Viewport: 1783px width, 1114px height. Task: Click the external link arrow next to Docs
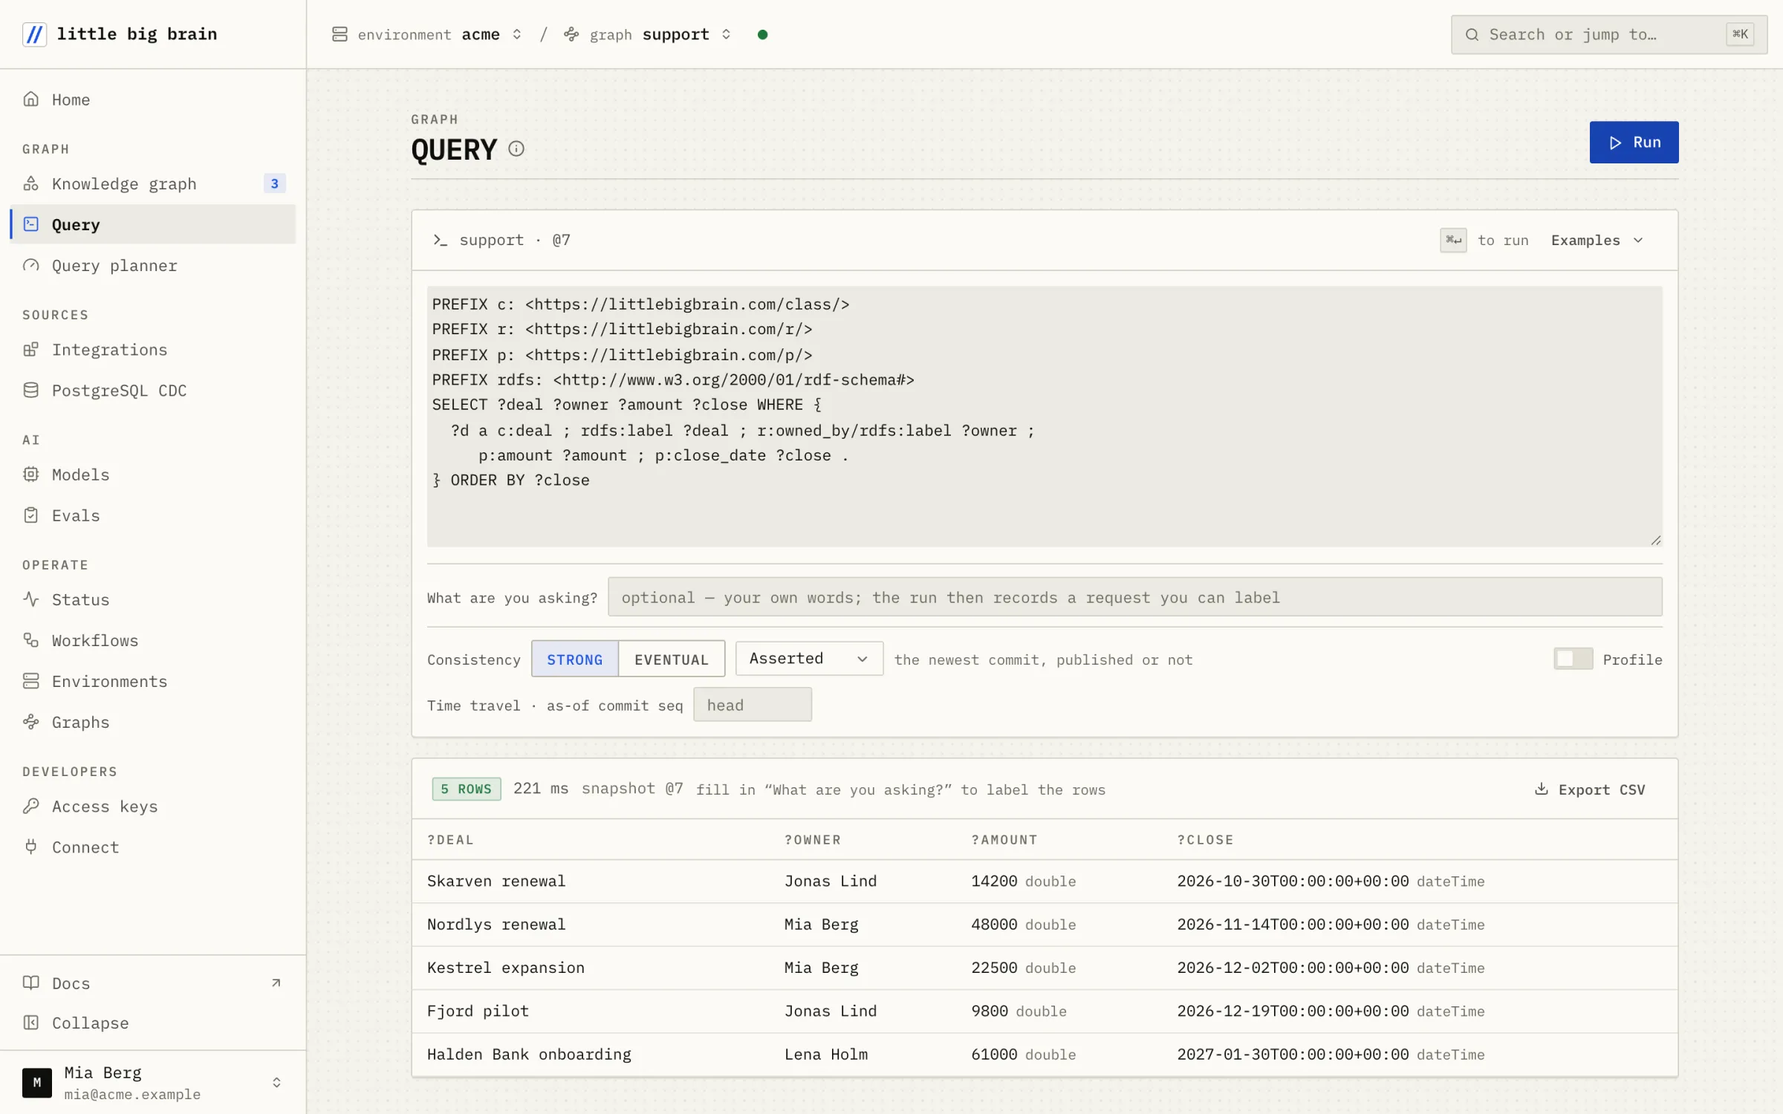point(276,983)
